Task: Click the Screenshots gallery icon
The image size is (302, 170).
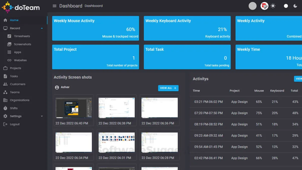Action: click(x=9, y=44)
